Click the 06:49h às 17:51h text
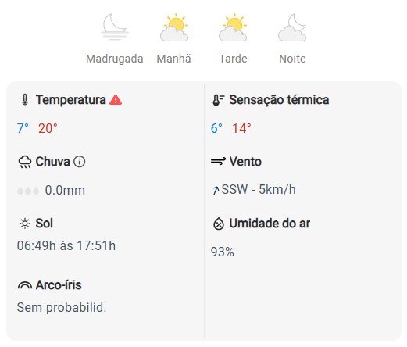 (x=66, y=245)
